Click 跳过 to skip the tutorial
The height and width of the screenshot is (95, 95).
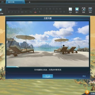click(x=84, y=76)
